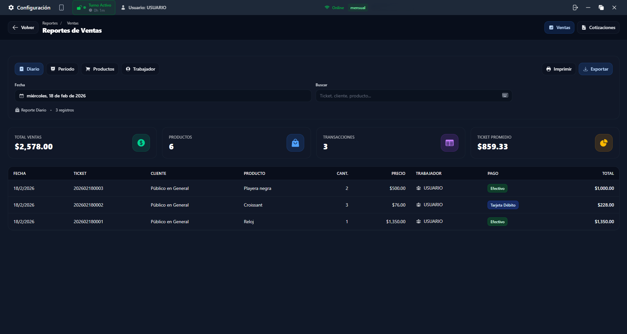
Task: Click the Configuración gear icon
Action: [x=11, y=8]
